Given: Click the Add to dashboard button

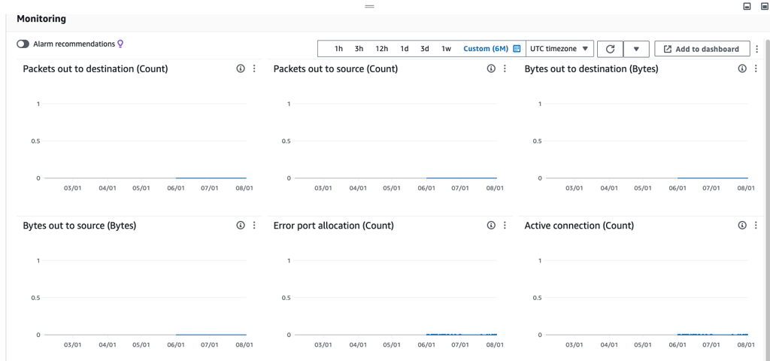Looking at the screenshot, I should pos(702,49).
